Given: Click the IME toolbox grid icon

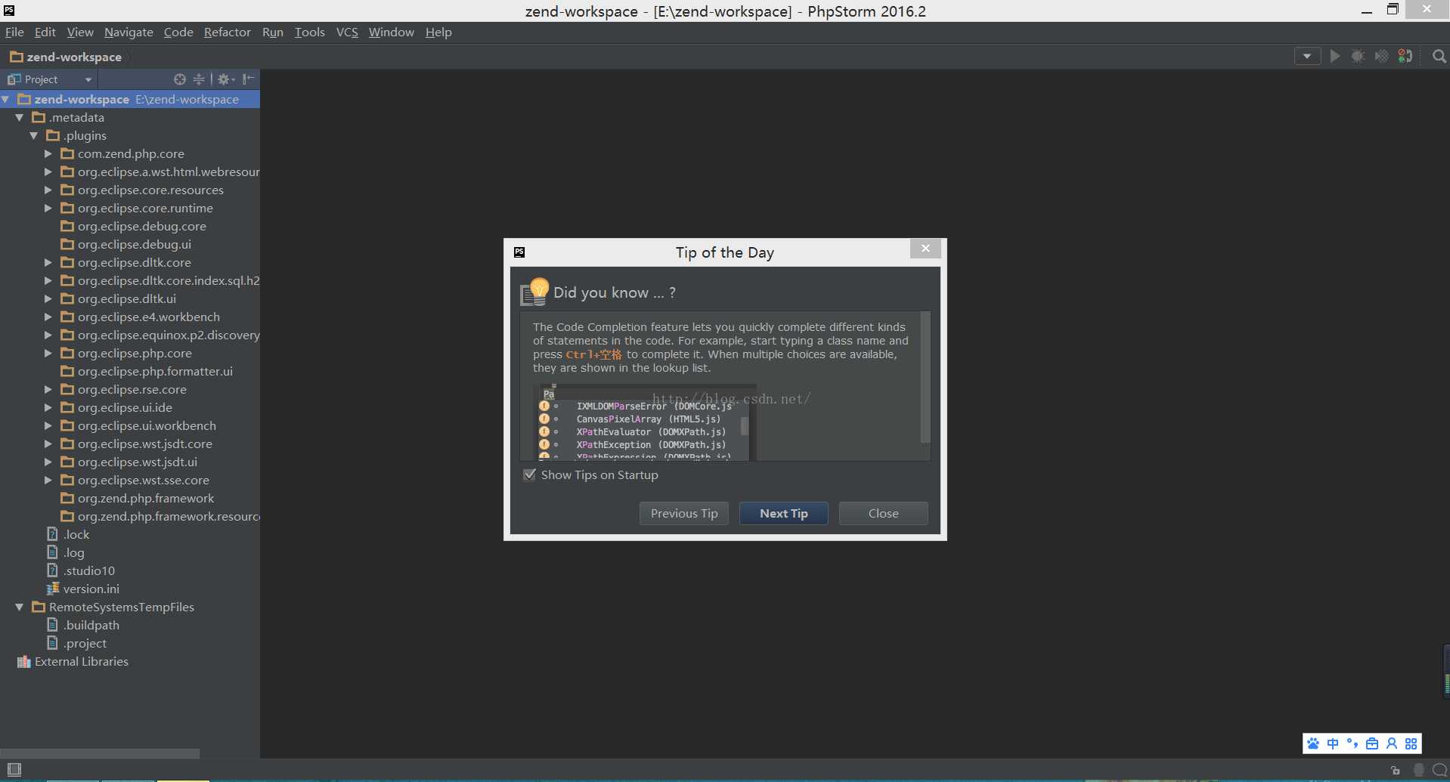Looking at the screenshot, I should coord(1411,743).
